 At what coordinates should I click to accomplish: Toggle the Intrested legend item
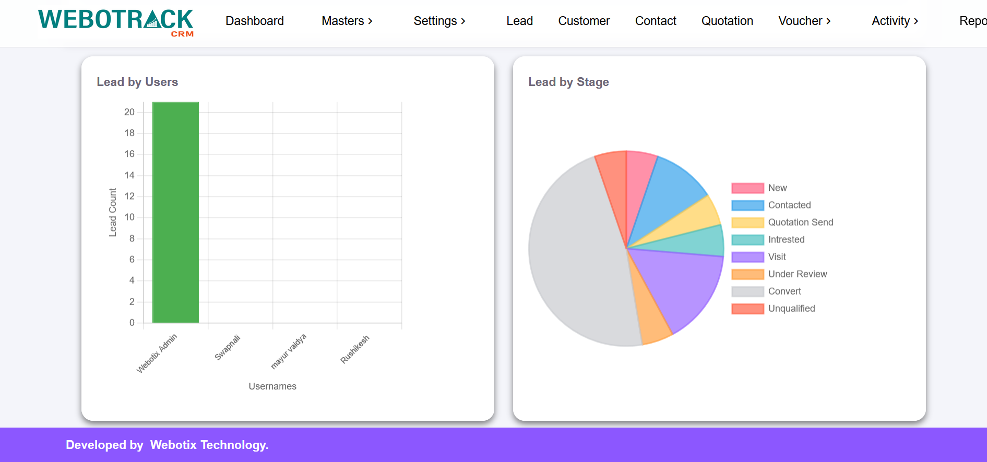(x=747, y=240)
